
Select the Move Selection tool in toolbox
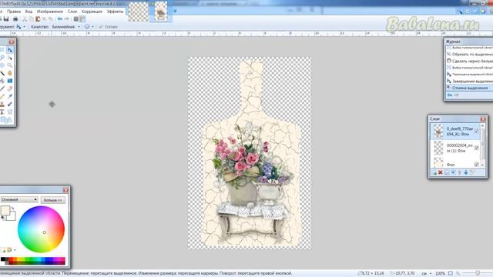click(10, 58)
